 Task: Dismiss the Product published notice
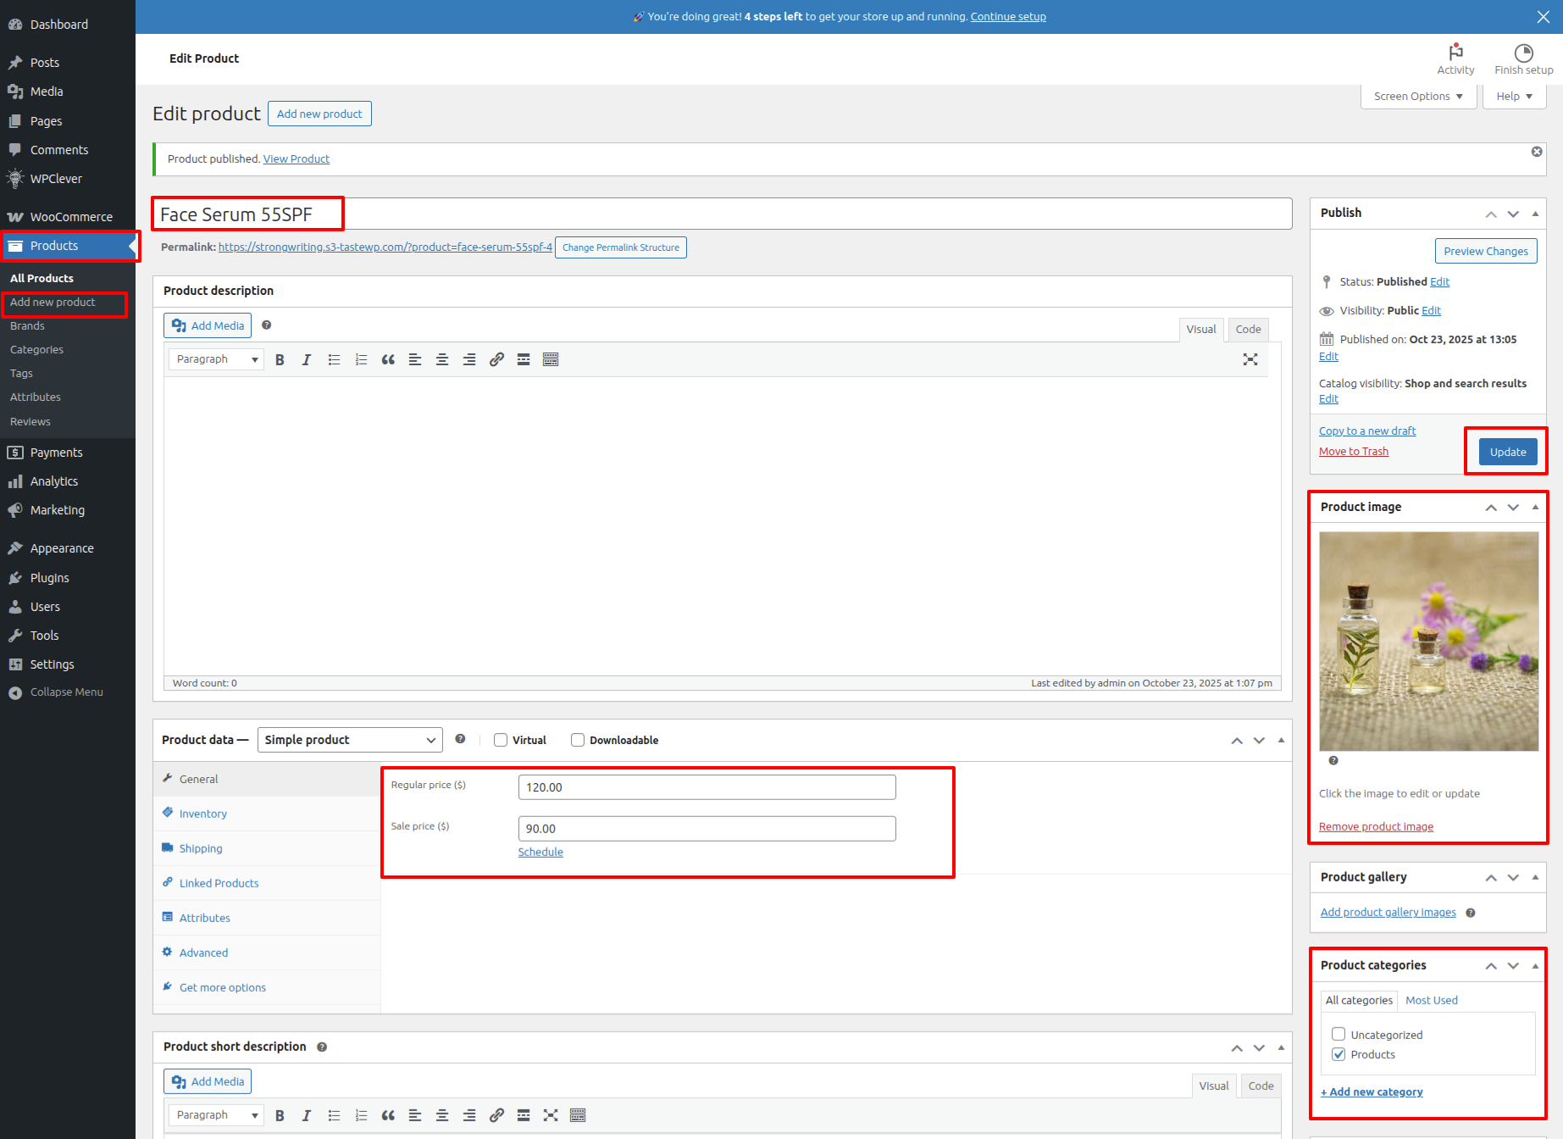(1537, 152)
